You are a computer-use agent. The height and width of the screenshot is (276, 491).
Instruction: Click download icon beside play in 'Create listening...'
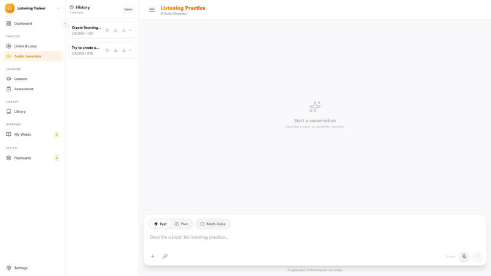(x=116, y=30)
